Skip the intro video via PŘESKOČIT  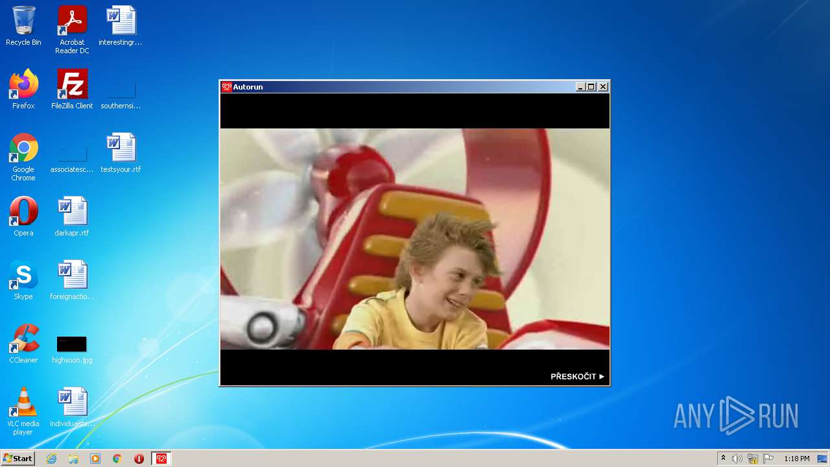[577, 376]
